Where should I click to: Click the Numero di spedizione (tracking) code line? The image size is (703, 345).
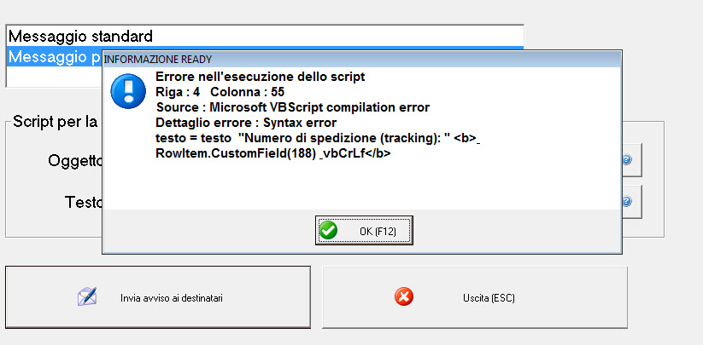[x=318, y=138]
